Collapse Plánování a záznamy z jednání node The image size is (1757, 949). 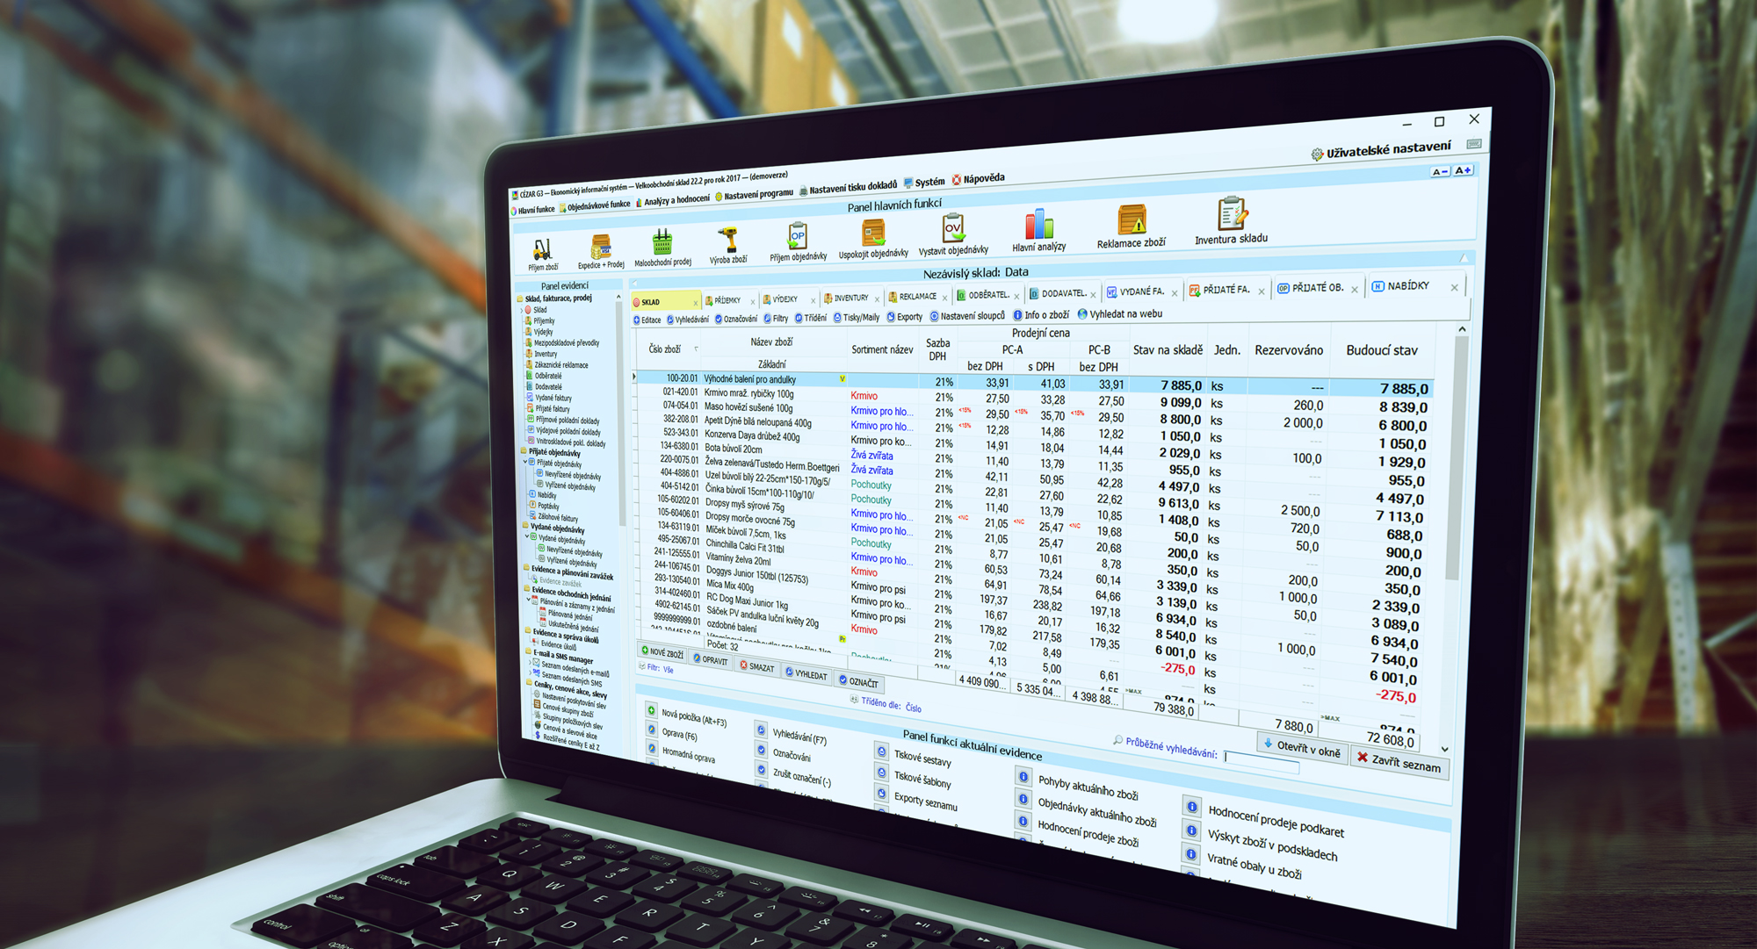click(x=529, y=600)
